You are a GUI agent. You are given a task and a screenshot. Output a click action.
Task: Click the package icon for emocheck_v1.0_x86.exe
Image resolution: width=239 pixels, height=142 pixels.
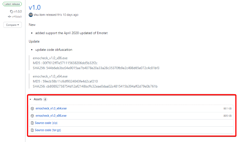click(32, 116)
